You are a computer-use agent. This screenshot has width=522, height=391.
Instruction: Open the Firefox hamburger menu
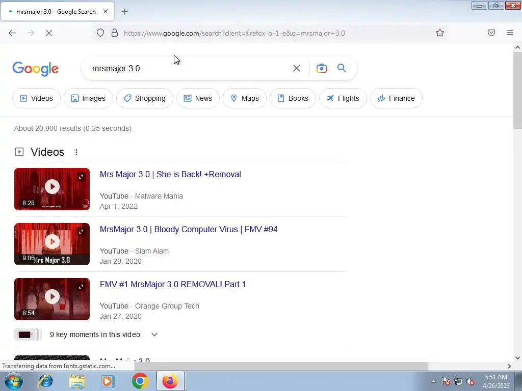pyautogui.click(x=510, y=33)
